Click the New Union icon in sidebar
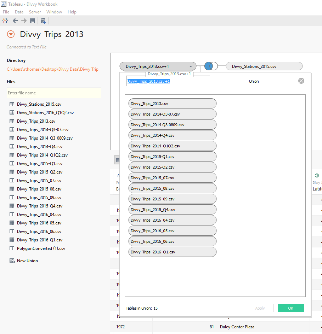322x334 pixels. coord(12,261)
